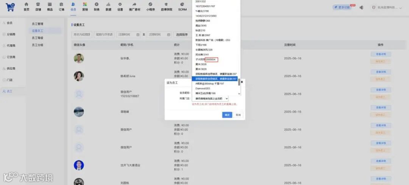The width and height of the screenshot is (409, 185).
Task: Choose the highlighted 读取数据库信息错误 list entry
Action: pyautogui.click(x=215, y=79)
